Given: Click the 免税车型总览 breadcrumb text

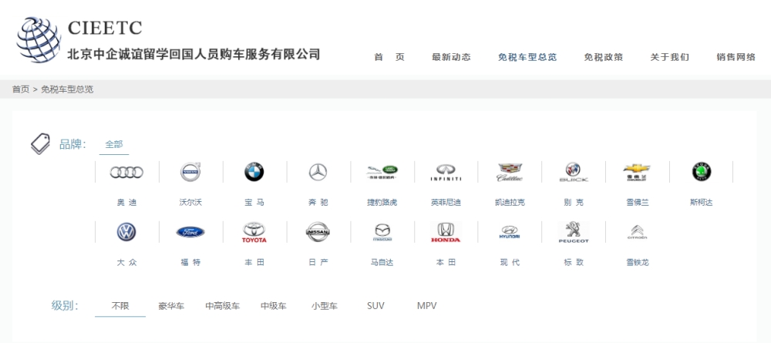Looking at the screenshot, I should coord(67,89).
